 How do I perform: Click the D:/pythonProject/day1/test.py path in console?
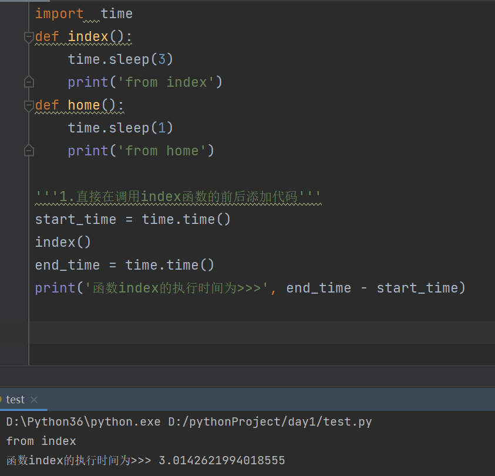(270, 422)
